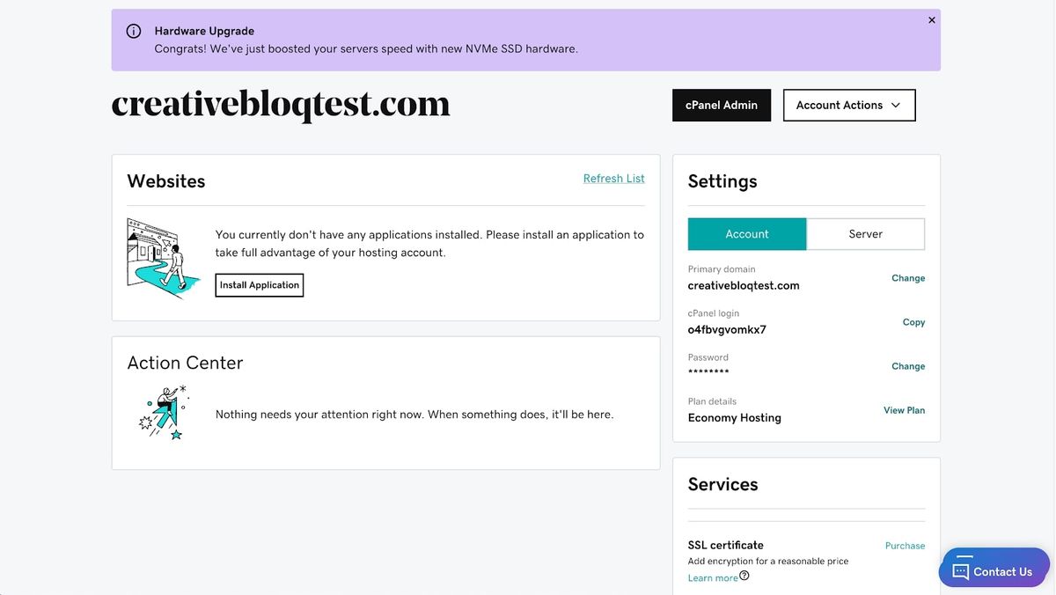Select the Account settings tab

746,233
